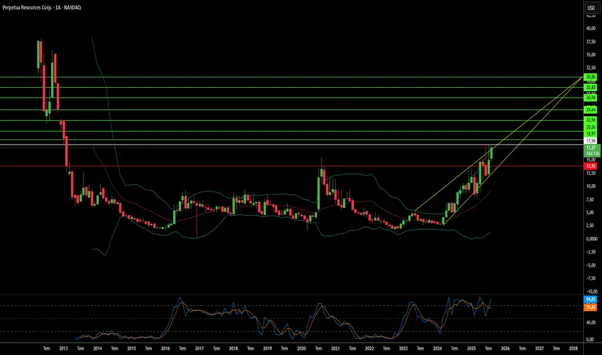Viewport: 602px width, 355px height.
Task: Click the 2016 label on time axis
Action: pyautogui.click(x=165, y=348)
